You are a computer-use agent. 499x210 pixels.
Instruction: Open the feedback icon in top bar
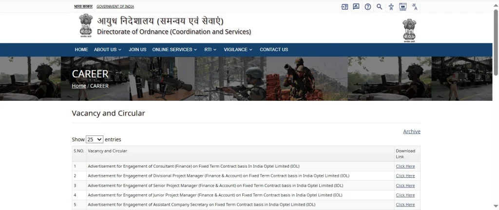(x=356, y=7)
